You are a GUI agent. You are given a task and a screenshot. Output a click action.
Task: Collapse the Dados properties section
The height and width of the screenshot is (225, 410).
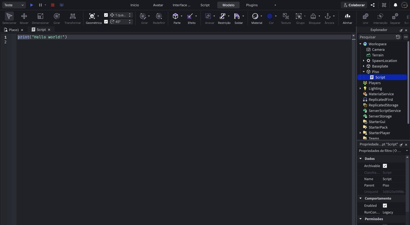(x=360, y=159)
